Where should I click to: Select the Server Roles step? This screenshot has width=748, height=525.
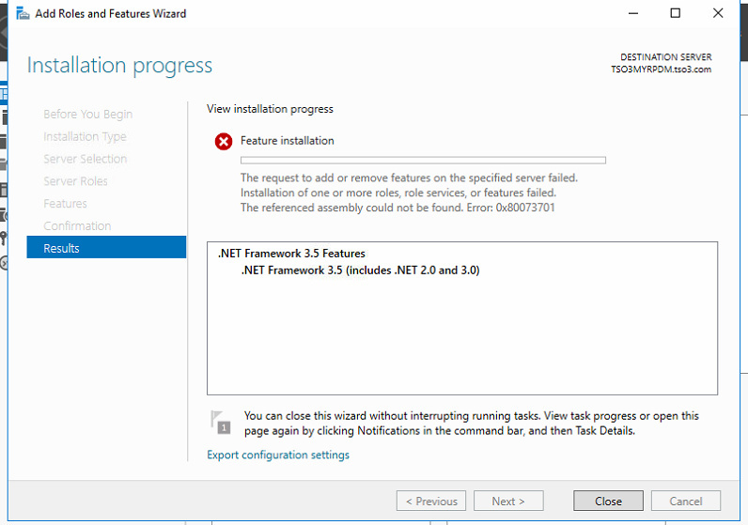(75, 181)
